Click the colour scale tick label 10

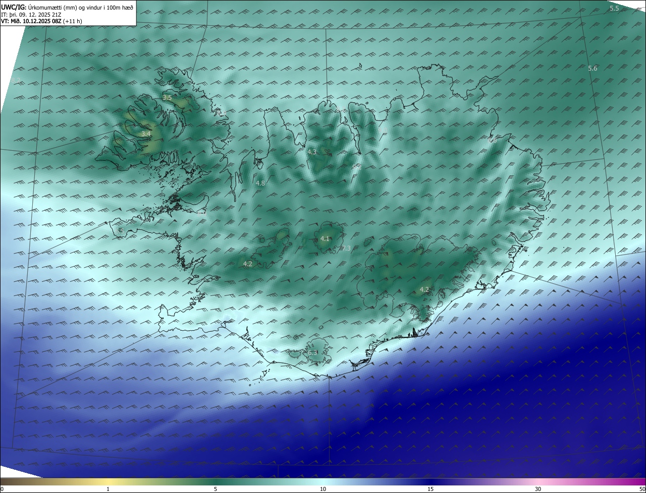tap(323, 489)
